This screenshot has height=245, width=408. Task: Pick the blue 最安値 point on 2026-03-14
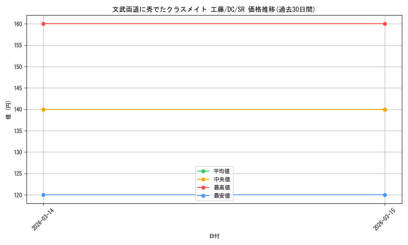point(43,195)
